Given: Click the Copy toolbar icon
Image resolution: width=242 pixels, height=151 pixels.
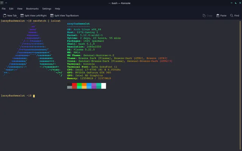Looking at the screenshot, I should 204,15.
